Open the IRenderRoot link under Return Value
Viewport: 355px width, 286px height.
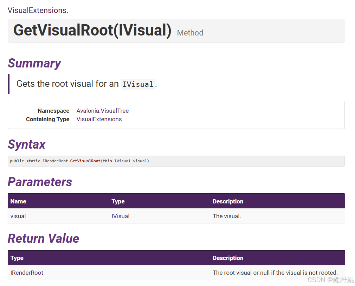(x=27, y=273)
